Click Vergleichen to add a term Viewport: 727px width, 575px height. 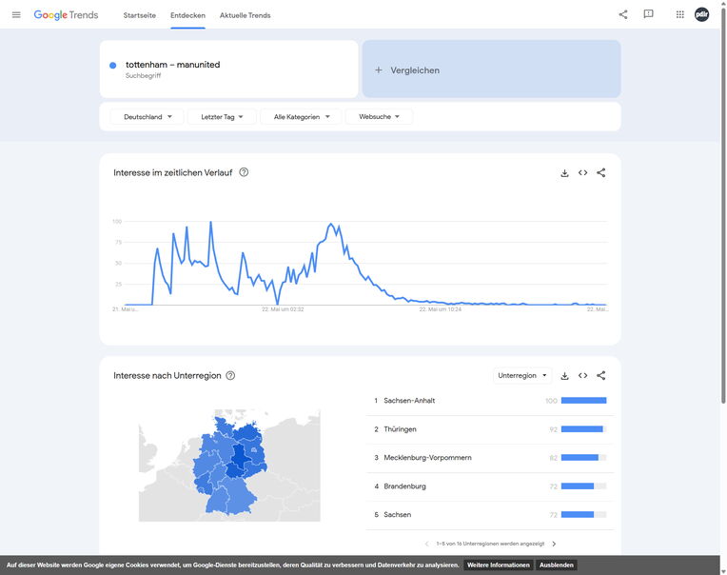(491, 69)
